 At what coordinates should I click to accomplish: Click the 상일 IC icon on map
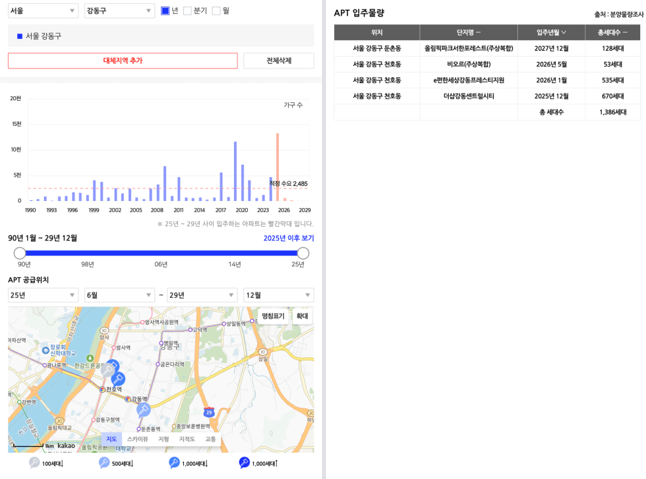[x=263, y=352]
